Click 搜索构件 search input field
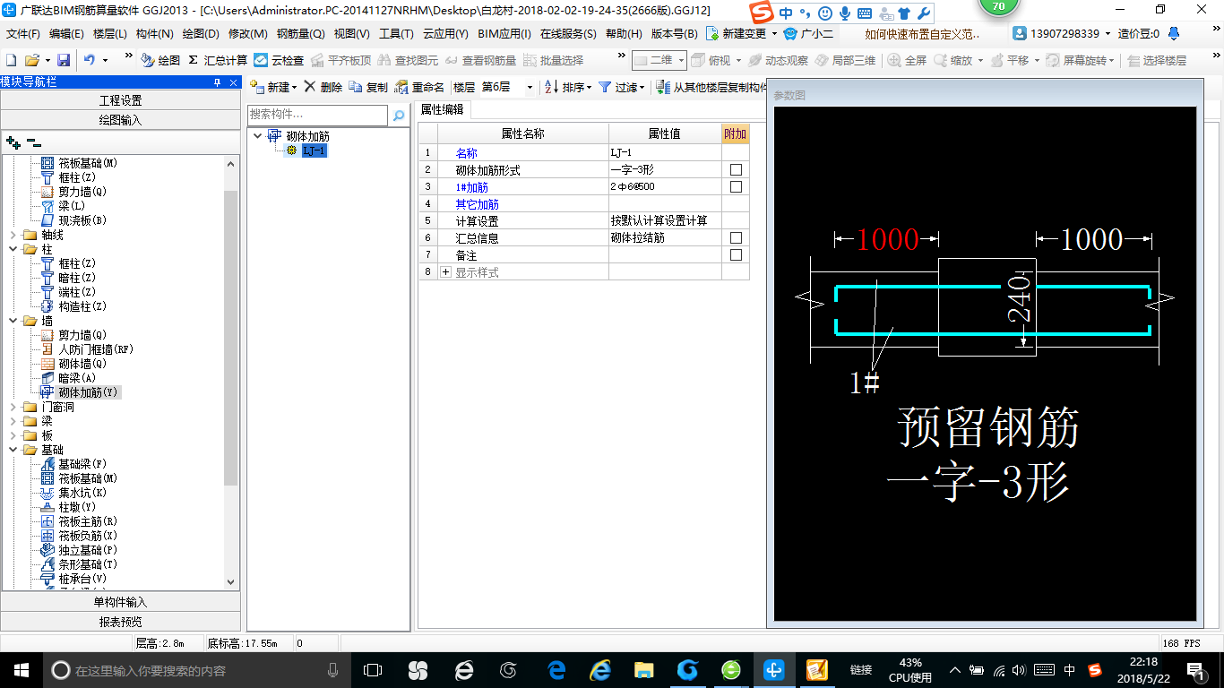The width and height of the screenshot is (1224, 688). tap(318, 115)
